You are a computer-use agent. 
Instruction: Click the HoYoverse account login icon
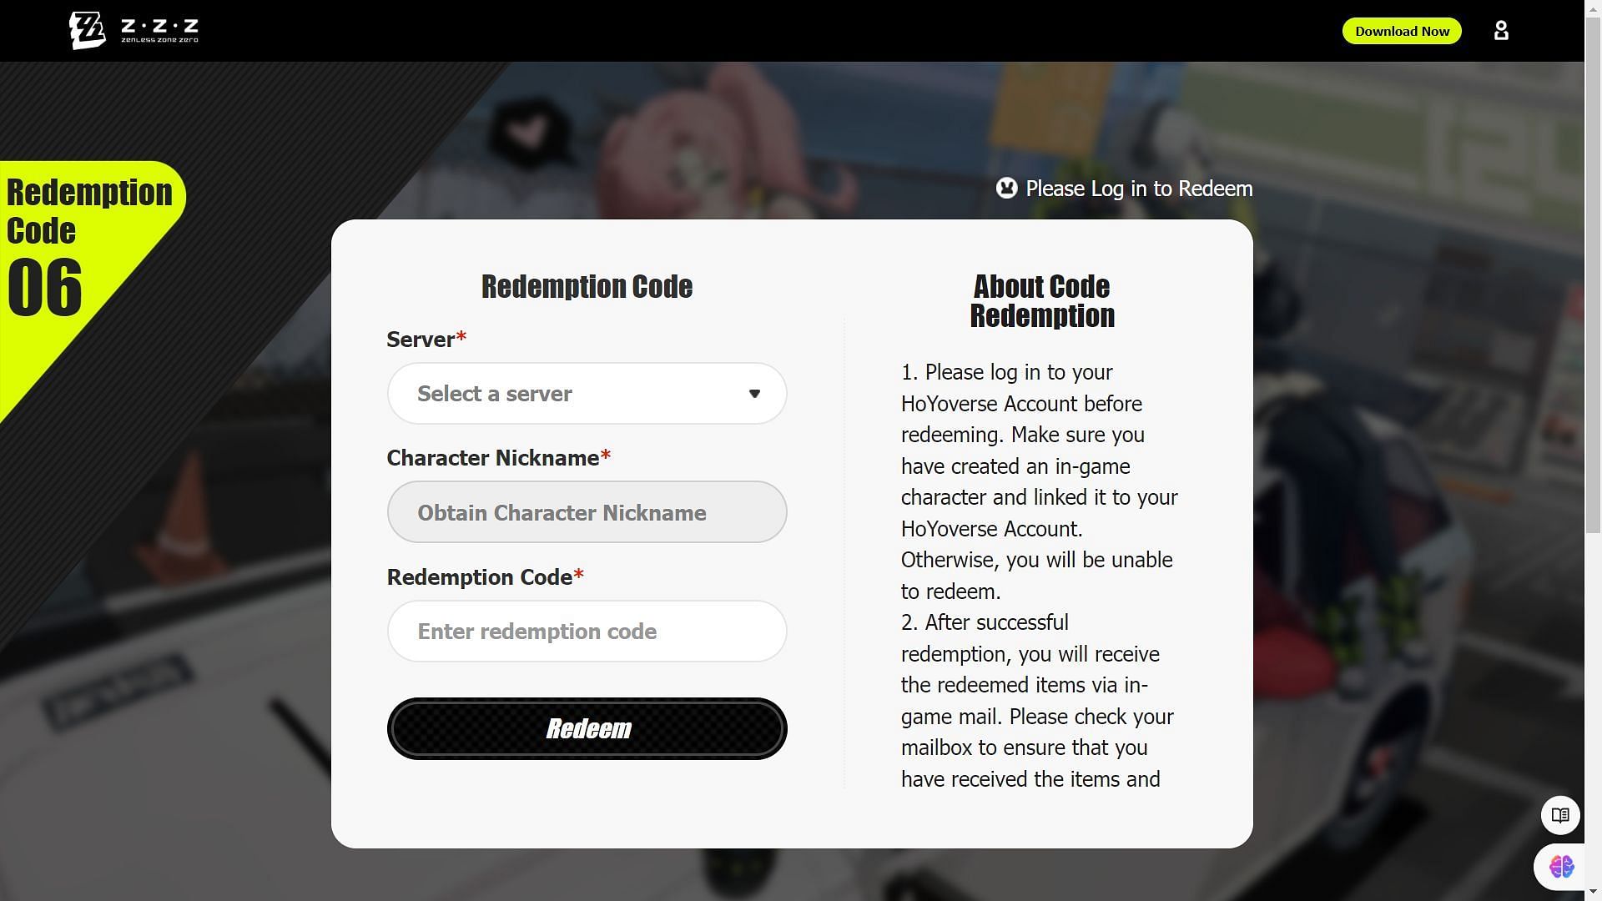click(x=1502, y=30)
